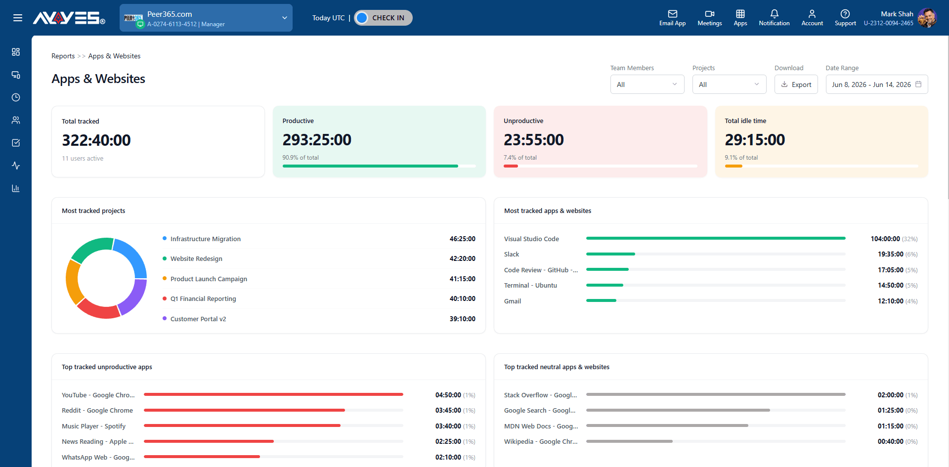Click the 46:25:00 project time
This screenshot has height=467, width=949.
pyautogui.click(x=463, y=239)
